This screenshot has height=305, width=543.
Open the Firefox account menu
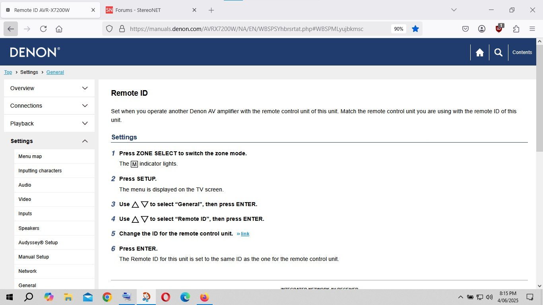482,29
